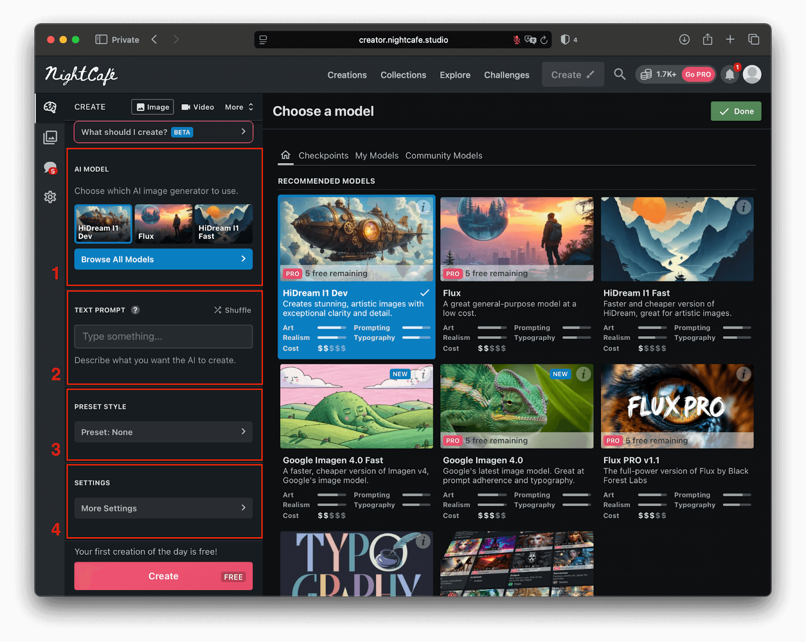Click the text prompt help question mark

136,310
